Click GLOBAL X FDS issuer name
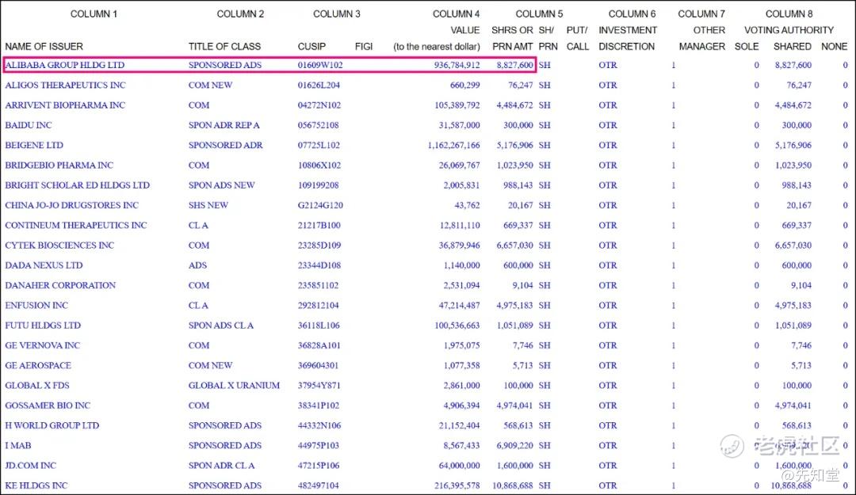The height and width of the screenshot is (495, 856). (x=37, y=385)
